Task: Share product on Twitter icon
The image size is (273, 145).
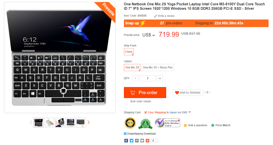Action: 131,140
